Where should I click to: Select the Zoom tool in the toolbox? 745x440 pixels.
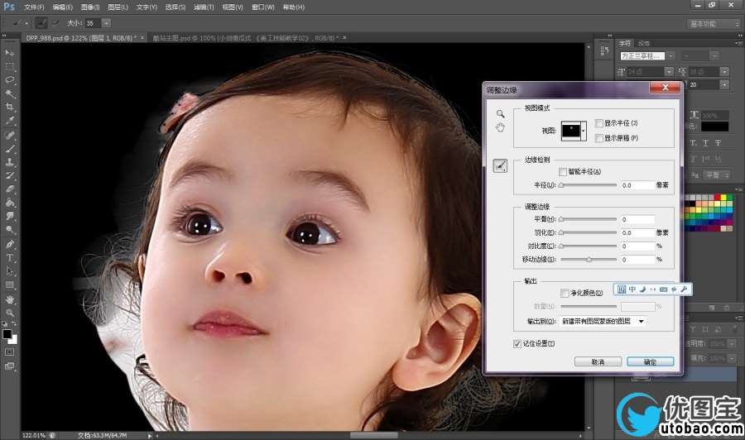[9, 313]
